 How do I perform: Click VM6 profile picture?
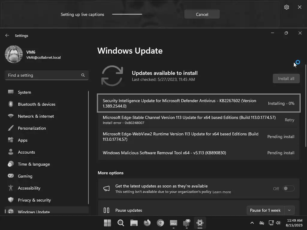pos(14,54)
